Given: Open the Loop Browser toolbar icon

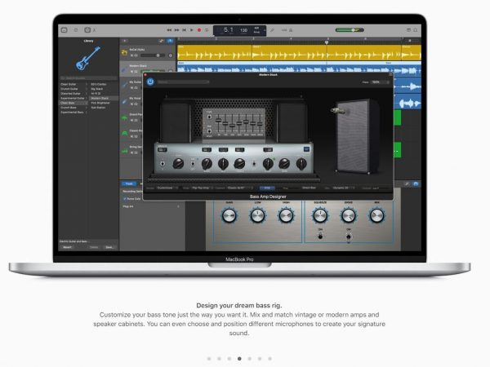Looking at the screenshot, I should [416, 30].
